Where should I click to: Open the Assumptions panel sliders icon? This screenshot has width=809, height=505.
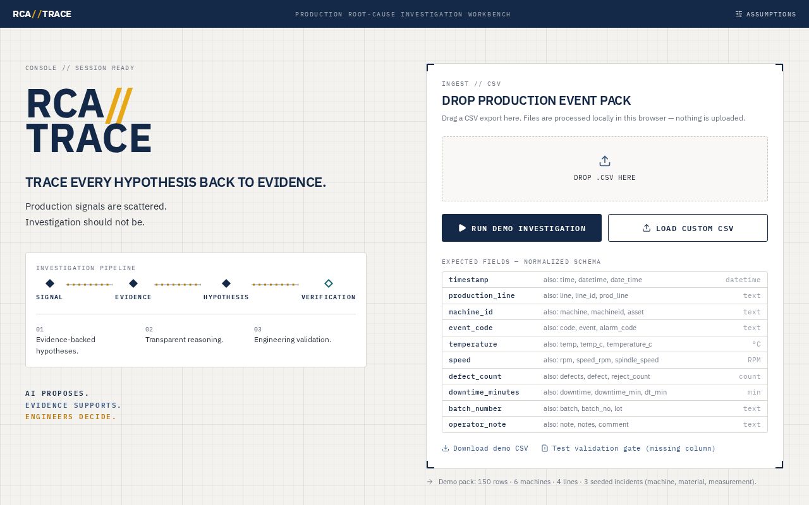pos(739,14)
